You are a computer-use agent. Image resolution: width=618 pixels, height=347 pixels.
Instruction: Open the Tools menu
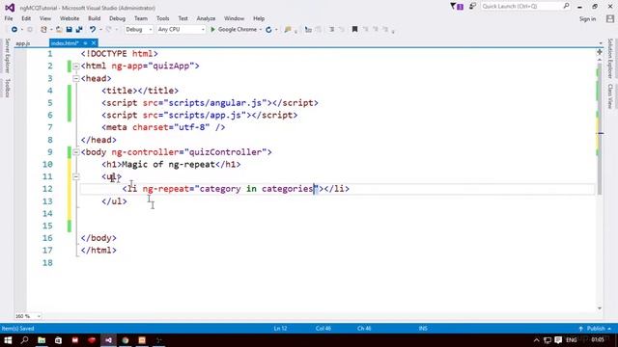click(162, 18)
